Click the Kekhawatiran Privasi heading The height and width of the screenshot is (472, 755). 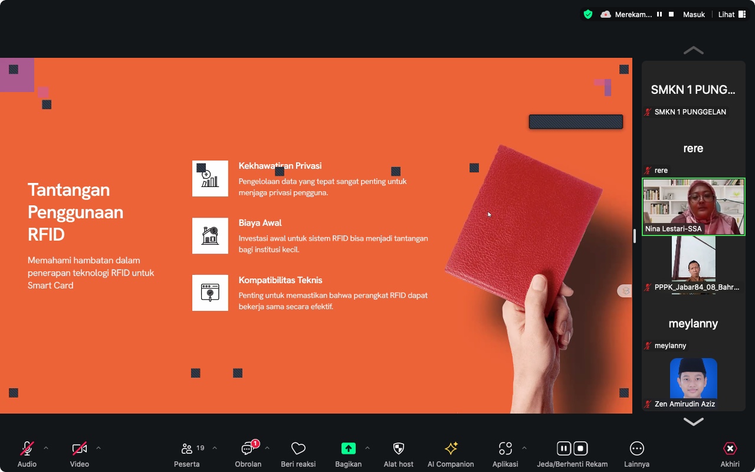(x=280, y=166)
